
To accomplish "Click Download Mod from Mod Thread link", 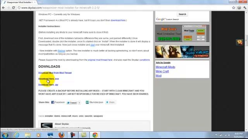I will [55, 73].
